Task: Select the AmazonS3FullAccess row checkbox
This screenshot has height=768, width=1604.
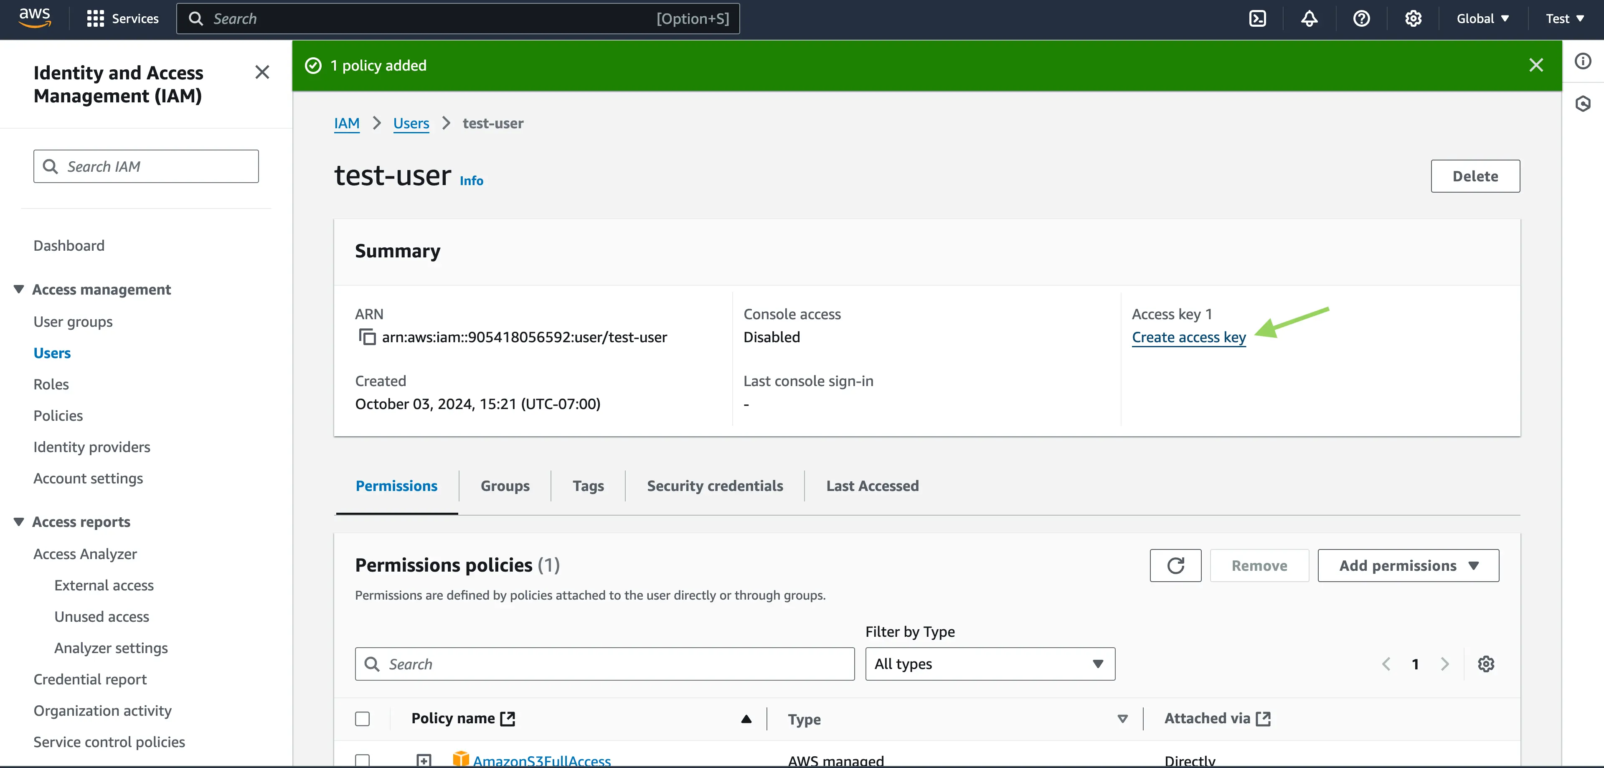Action: [x=363, y=760]
